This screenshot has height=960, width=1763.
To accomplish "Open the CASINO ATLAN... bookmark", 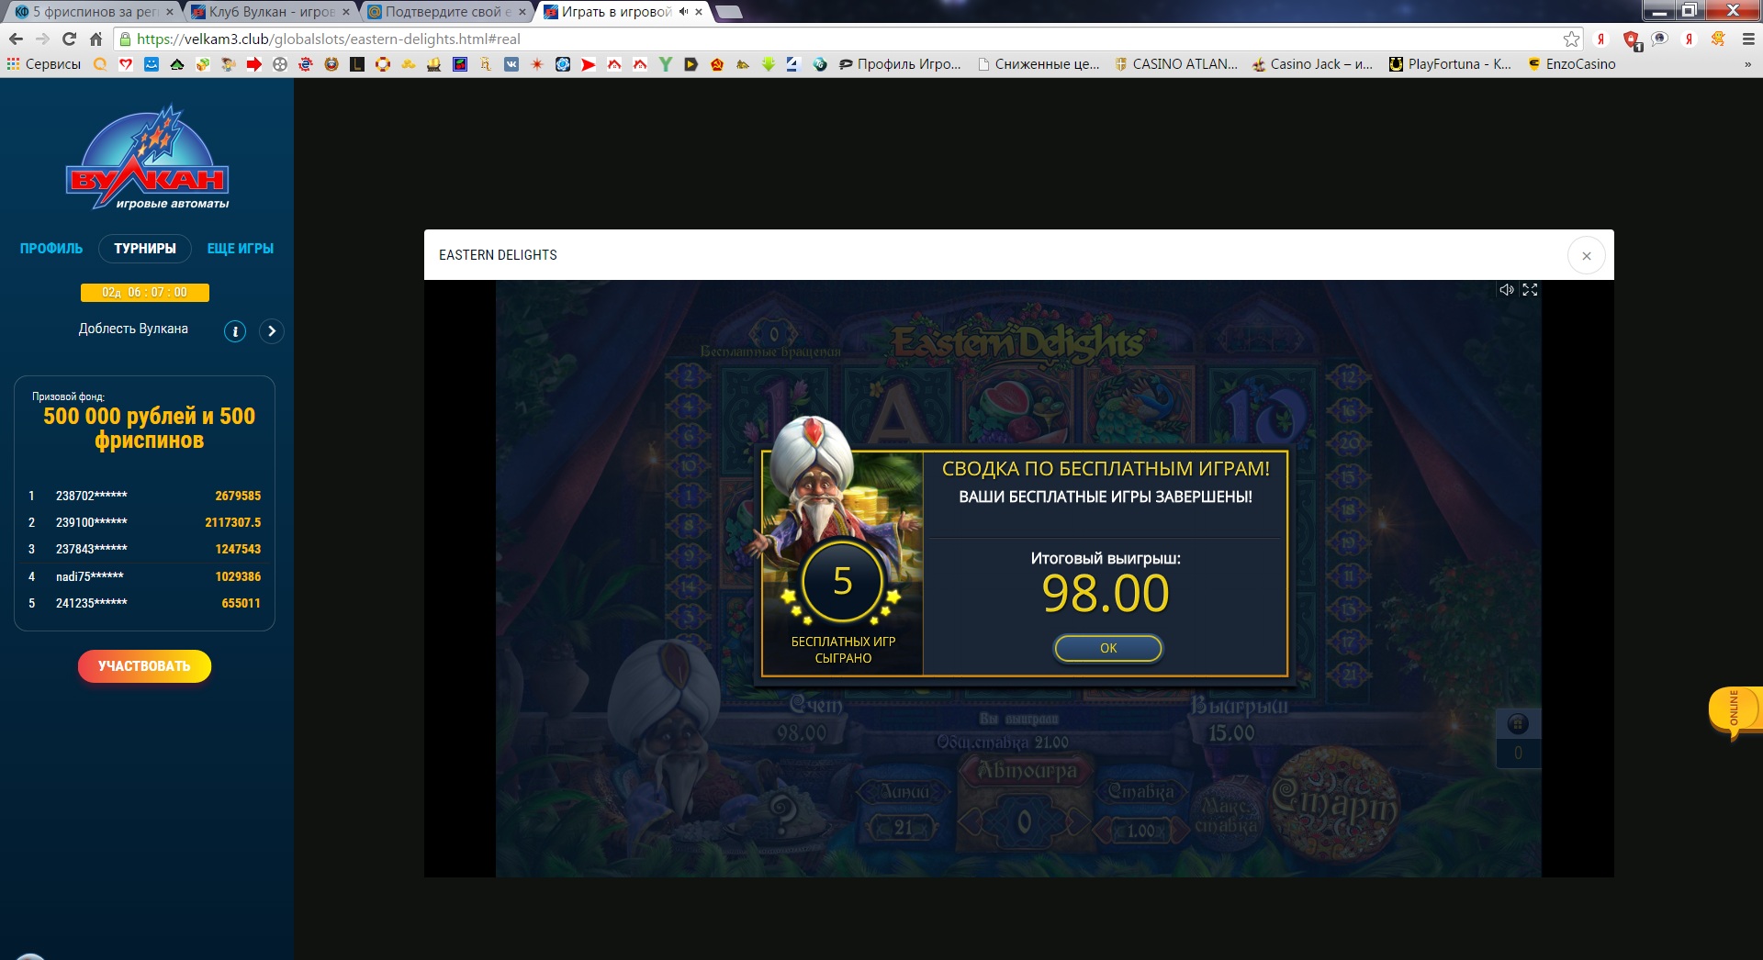I will tap(1176, 64).
